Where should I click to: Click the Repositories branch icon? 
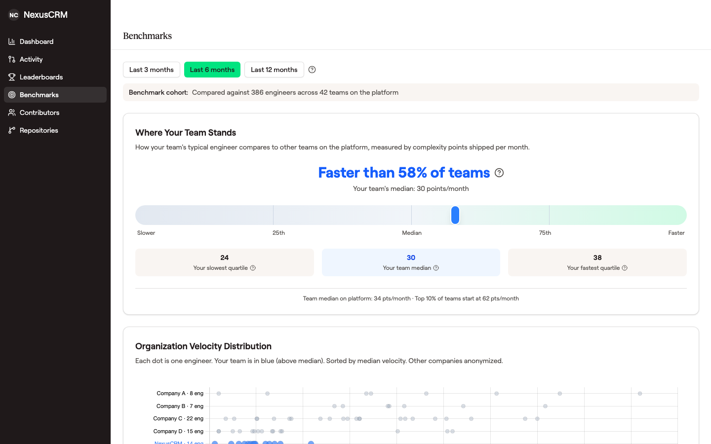click(x=12, y=130)
